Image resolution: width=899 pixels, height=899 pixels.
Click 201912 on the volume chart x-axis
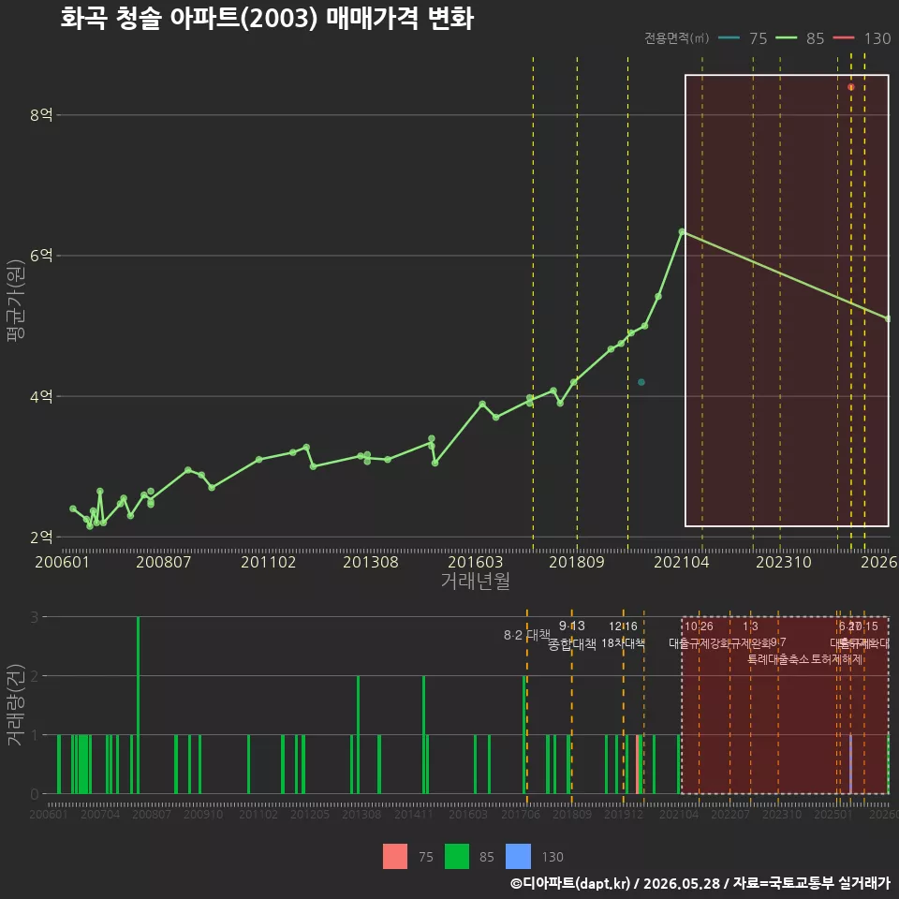(x=624, y=814)
